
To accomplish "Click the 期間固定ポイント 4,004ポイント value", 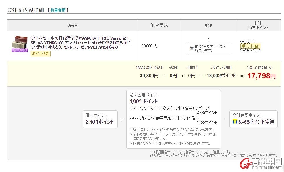I will click(x=143, y=101).
